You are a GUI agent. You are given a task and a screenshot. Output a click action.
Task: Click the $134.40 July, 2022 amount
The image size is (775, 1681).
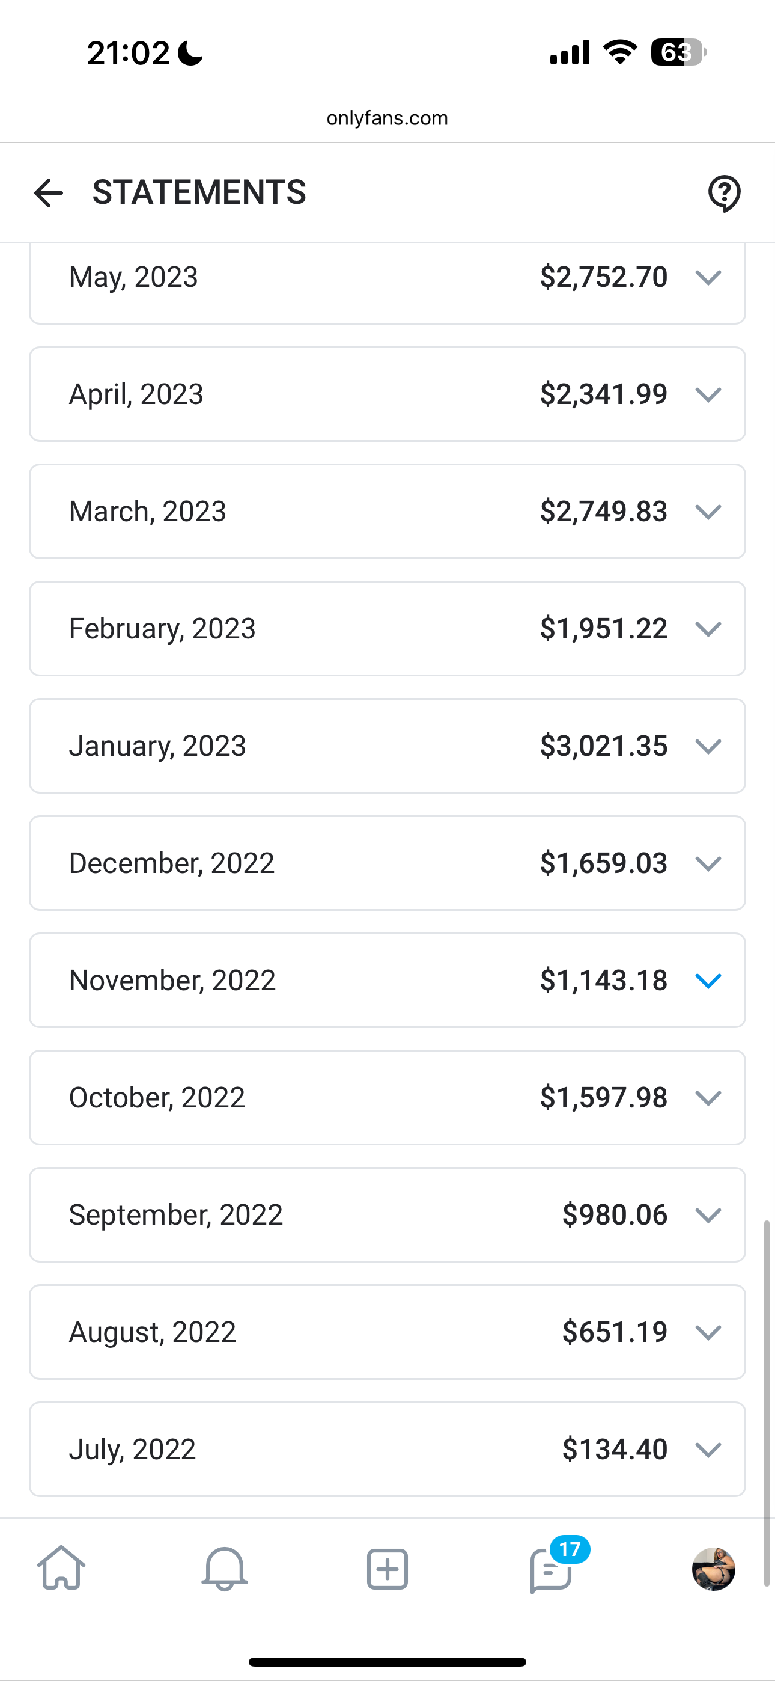click(615, 1449)
